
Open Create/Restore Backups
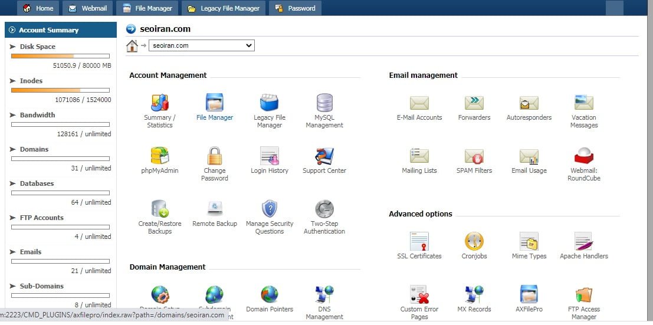[159, 209]
